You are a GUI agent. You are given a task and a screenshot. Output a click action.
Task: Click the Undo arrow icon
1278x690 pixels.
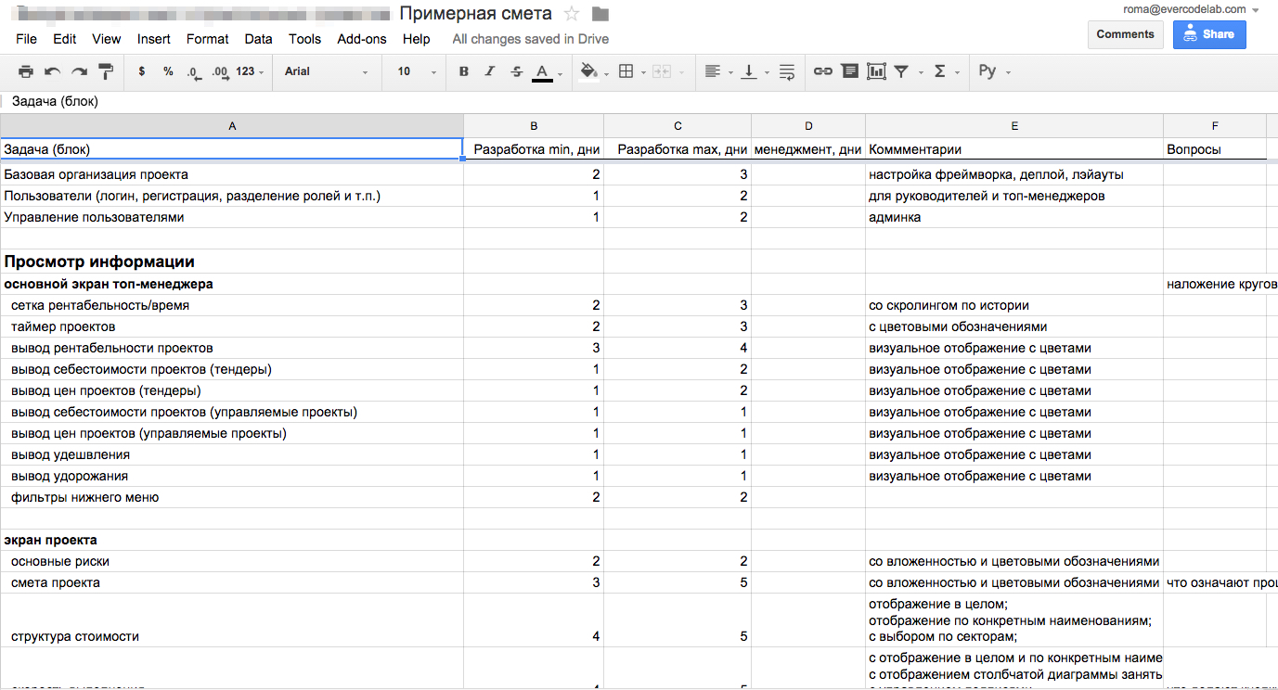[52, 71]
